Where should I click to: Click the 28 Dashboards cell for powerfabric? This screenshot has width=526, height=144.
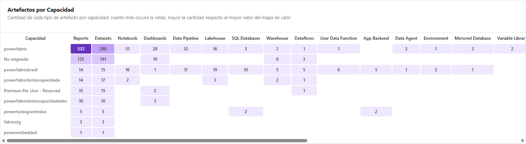tap(155, 49)
